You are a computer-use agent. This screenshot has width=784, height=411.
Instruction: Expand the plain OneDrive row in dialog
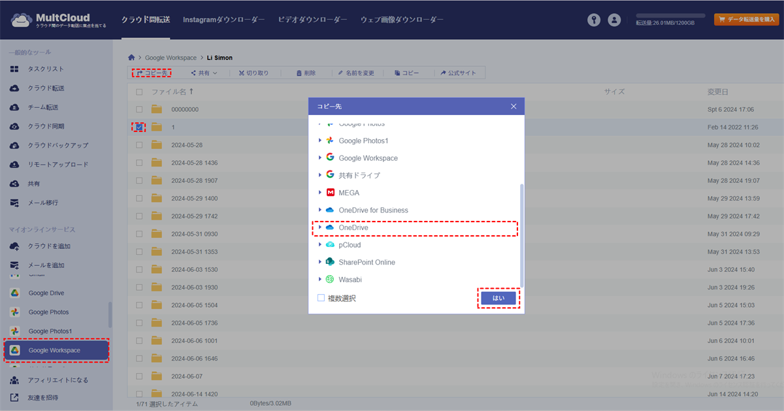point(320,227)
